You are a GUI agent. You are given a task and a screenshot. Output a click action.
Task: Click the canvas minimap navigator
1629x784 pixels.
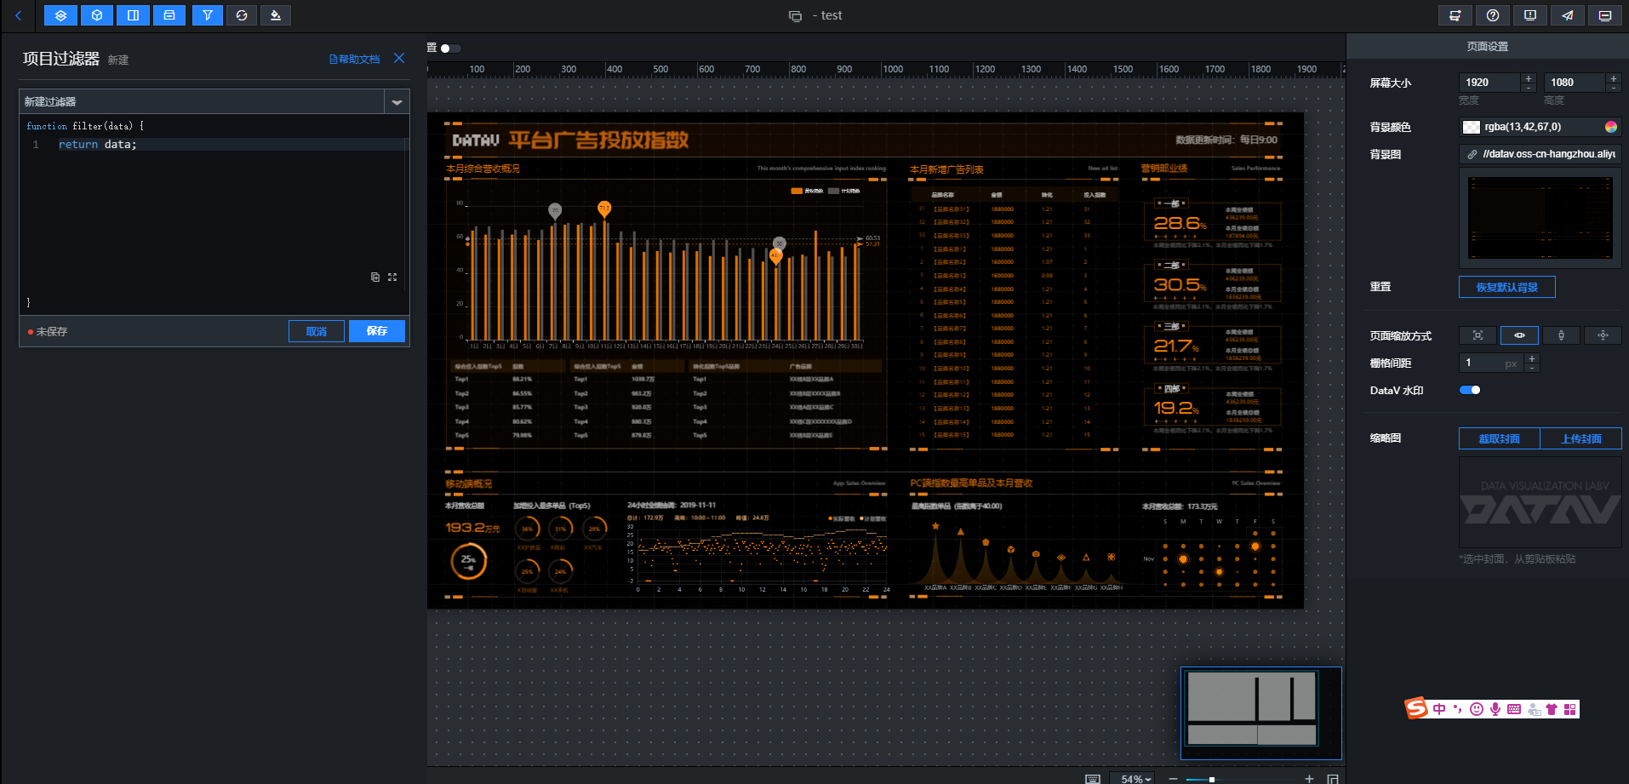coord(1260,712)
